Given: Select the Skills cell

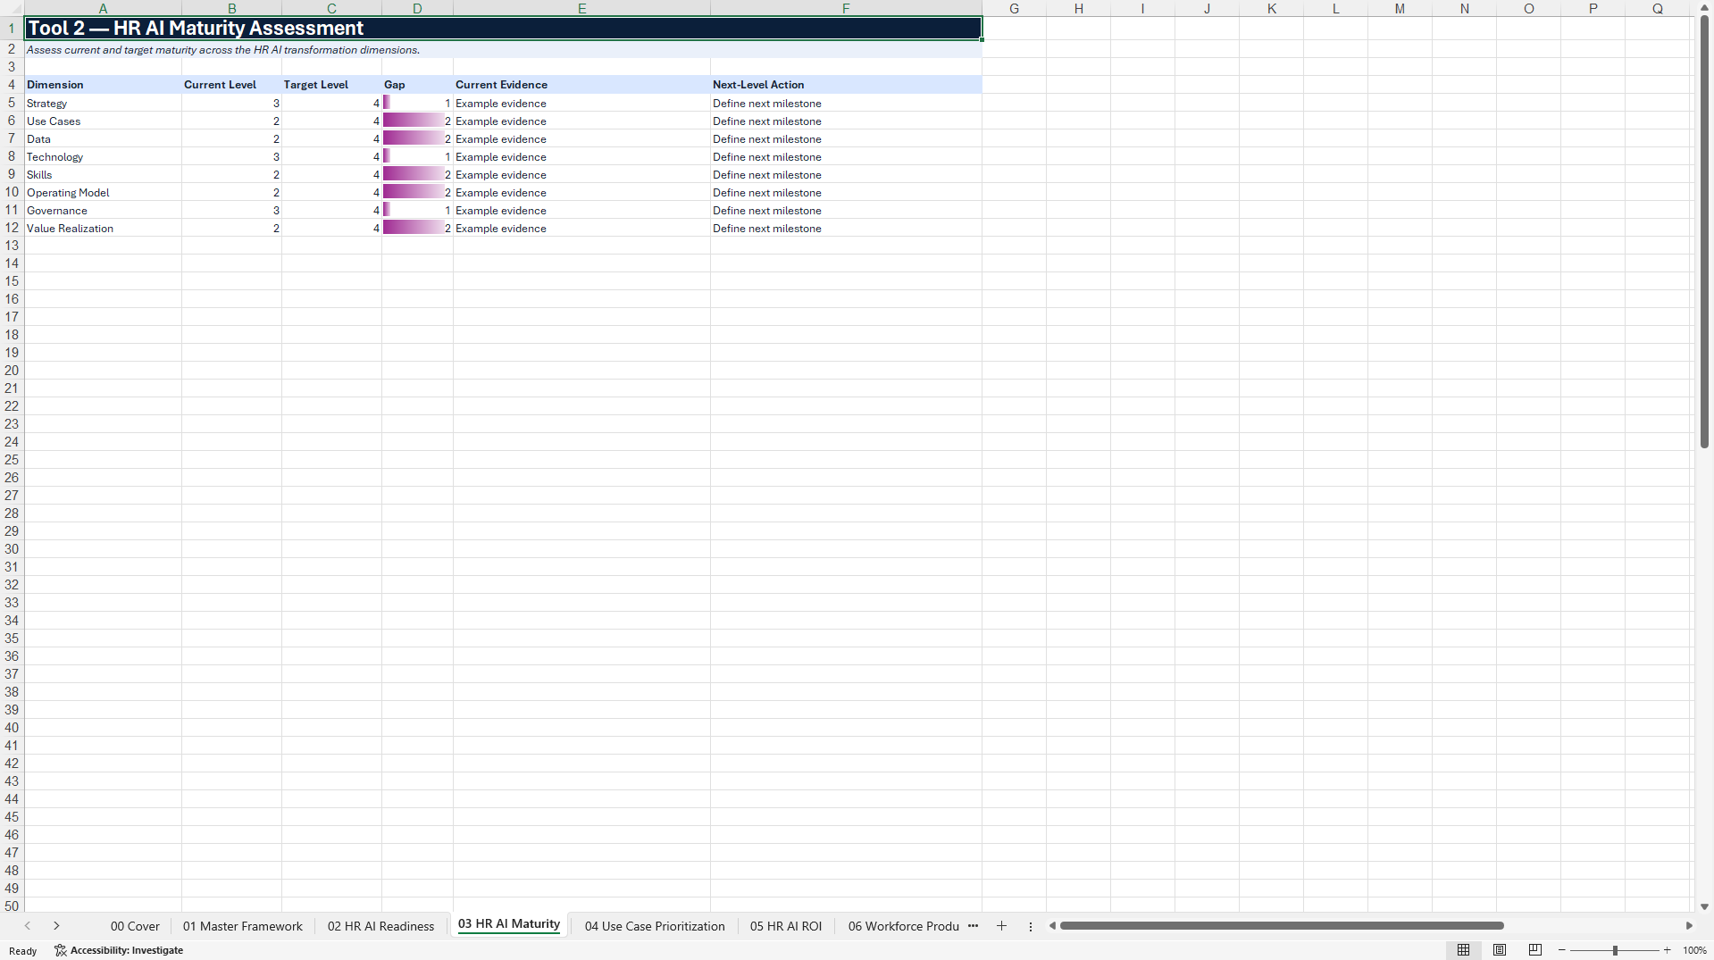Looking at the screenshot, I should 103,174.
